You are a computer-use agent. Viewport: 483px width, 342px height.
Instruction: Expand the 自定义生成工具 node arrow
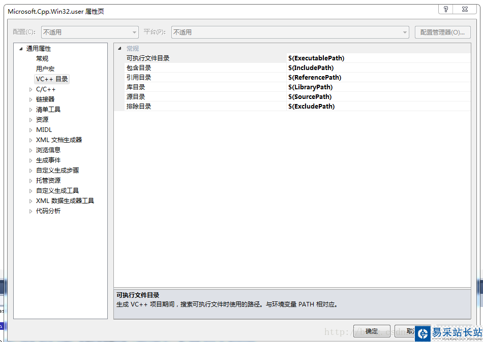pyautogui.click(x=31, y=191)
